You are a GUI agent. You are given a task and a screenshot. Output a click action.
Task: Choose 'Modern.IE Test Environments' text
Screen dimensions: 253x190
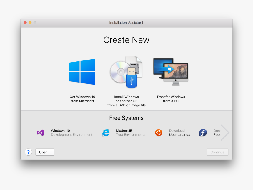click(x=131, y=133)
